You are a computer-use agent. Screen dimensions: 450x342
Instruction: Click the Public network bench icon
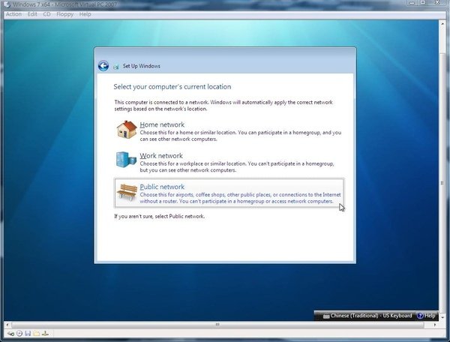click(127, 192)
